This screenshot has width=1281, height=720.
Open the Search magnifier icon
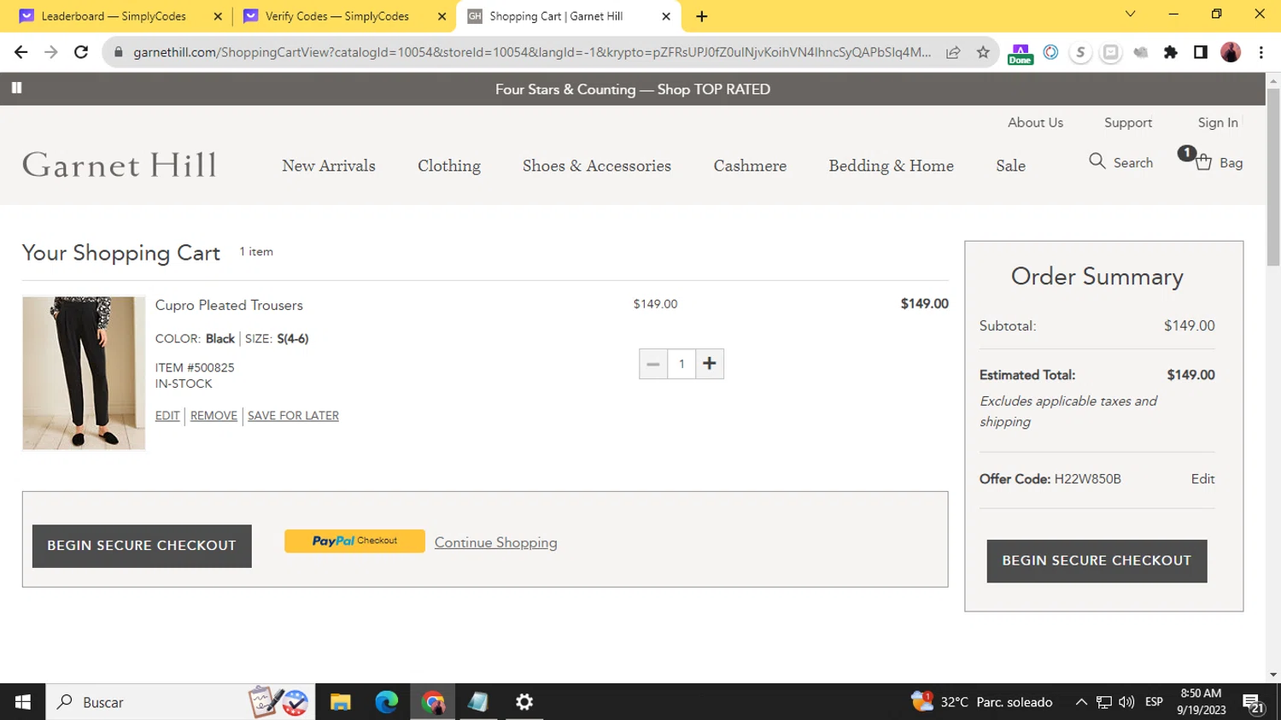pos(1097,161)
